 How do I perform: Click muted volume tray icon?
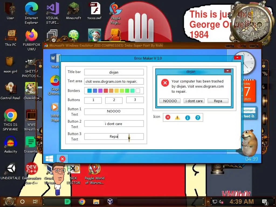(221, 202)
